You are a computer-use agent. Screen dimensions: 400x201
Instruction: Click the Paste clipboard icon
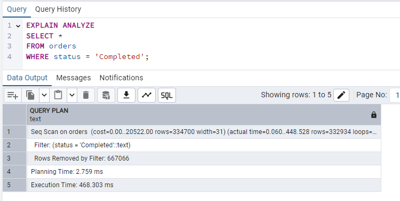click(x=58, y=95)
